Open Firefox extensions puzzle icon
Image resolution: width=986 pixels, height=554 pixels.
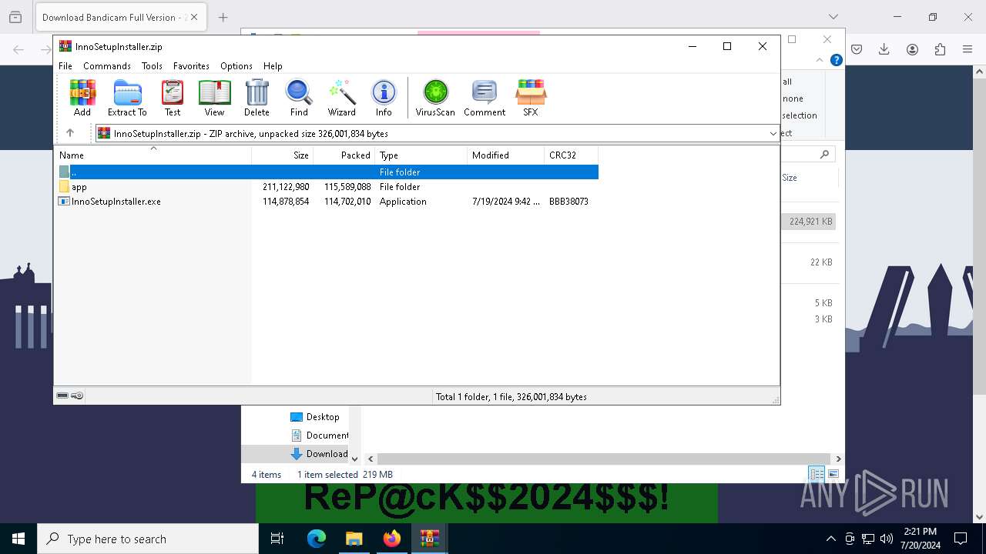pos(940,49)
